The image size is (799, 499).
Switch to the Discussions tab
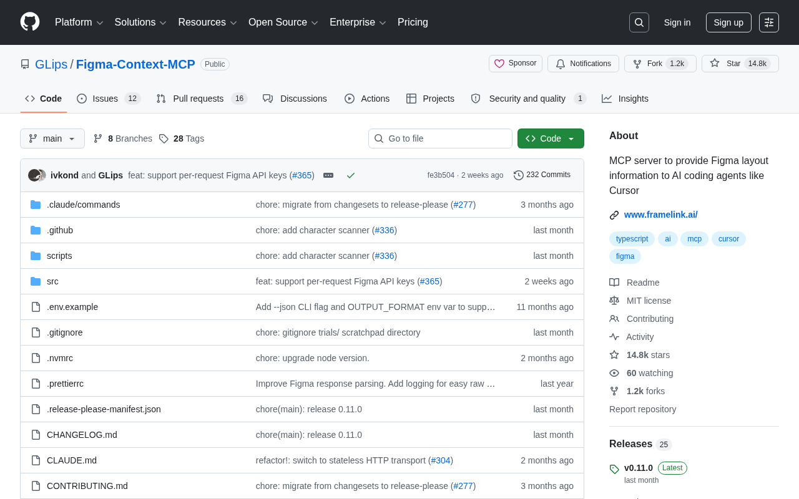[295, 99]
